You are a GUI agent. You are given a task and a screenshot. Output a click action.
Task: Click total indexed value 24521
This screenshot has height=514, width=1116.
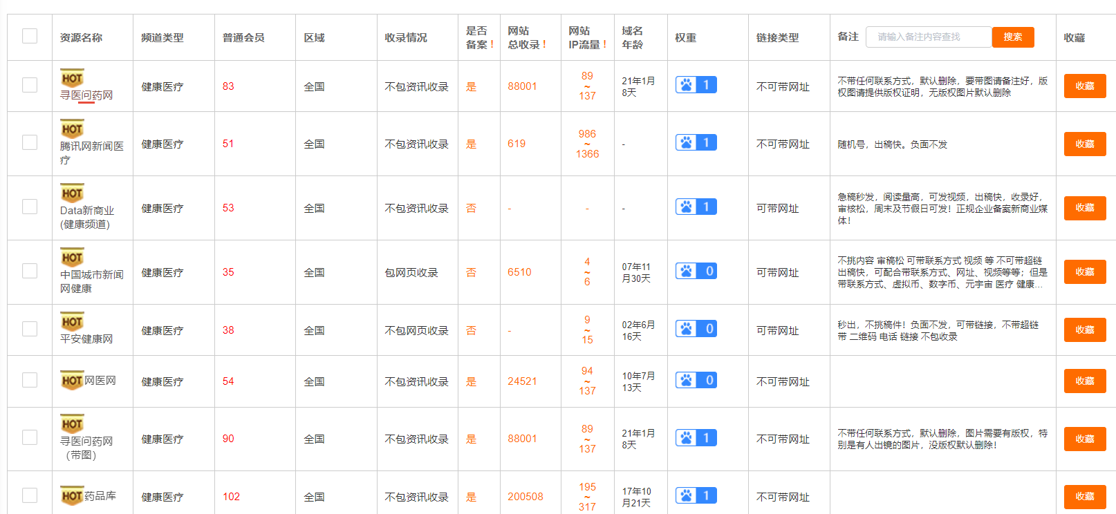tap(522, 381)
